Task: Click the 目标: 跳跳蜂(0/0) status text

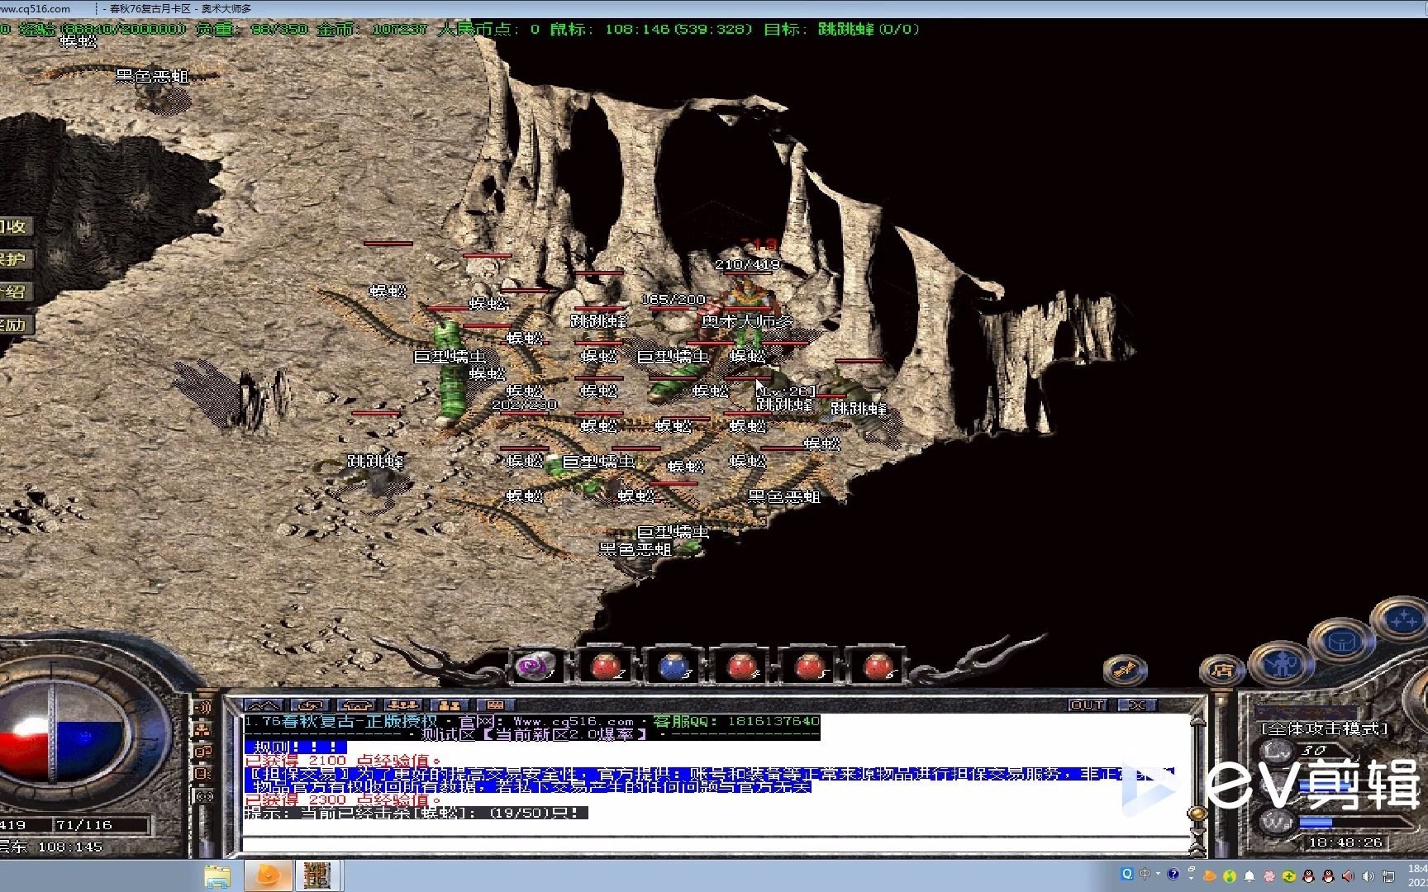Action: (x=841, y=29)
